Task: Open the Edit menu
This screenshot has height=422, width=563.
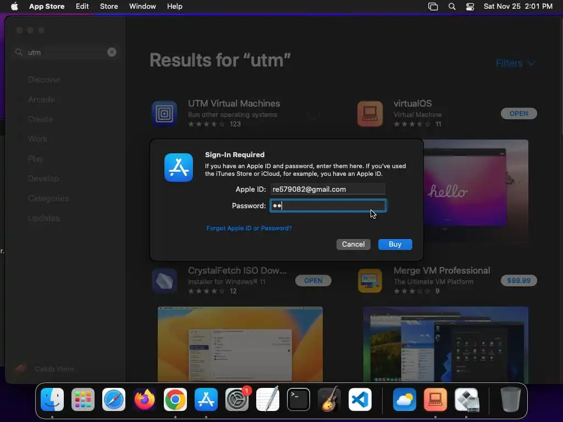Action: (x=82, y=7)
